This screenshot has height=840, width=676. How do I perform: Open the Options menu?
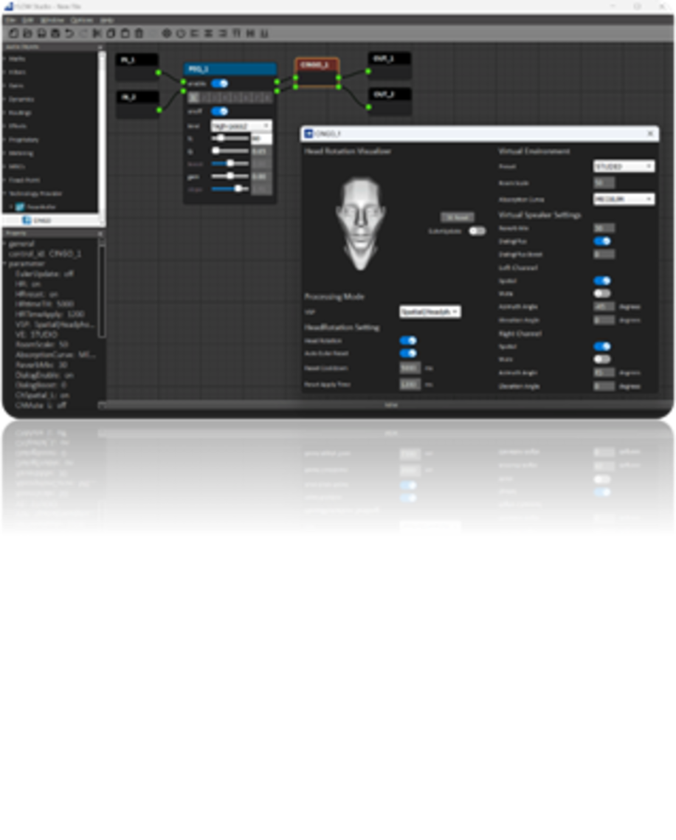(x=81, y=20)
